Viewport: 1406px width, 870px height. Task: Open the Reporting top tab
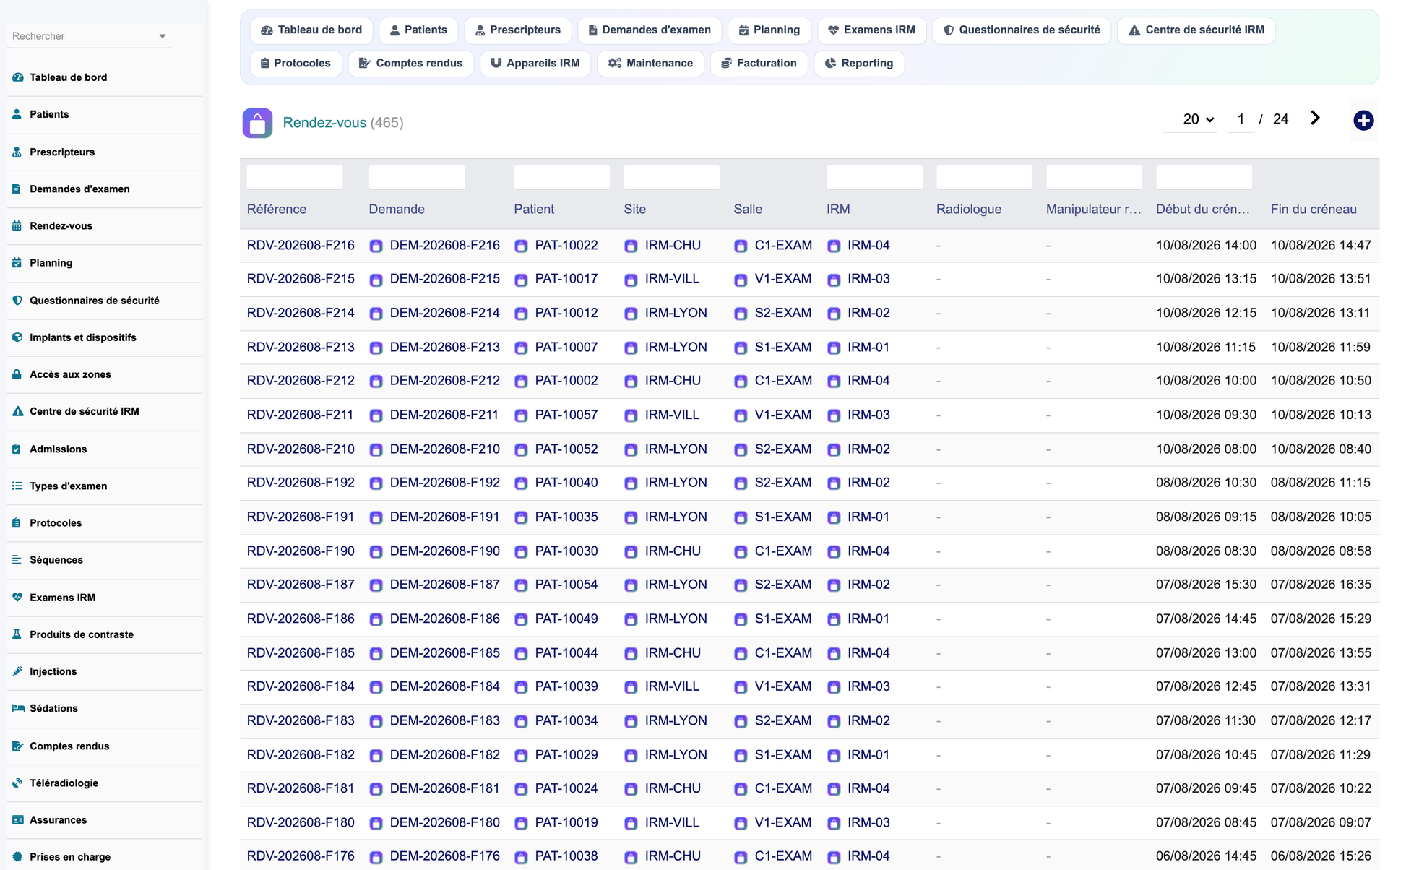(859, 64)
